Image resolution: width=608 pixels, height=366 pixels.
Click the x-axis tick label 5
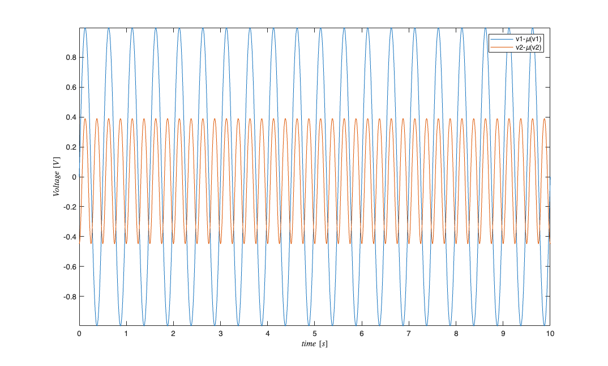point(314,334)
